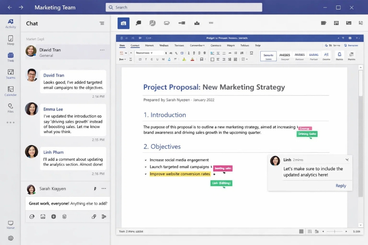Open Files from the left sidebar
This screenshot has width=368, height=245.
10,106
